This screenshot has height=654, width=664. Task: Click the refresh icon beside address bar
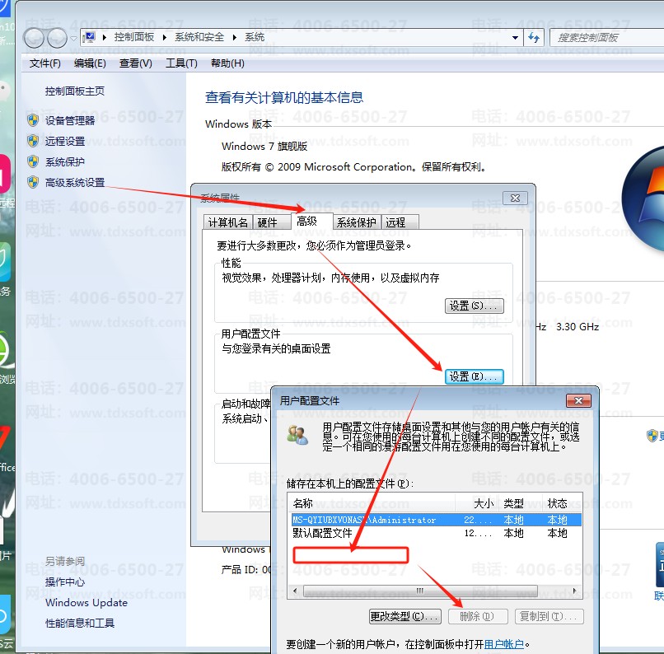[534, 37]
